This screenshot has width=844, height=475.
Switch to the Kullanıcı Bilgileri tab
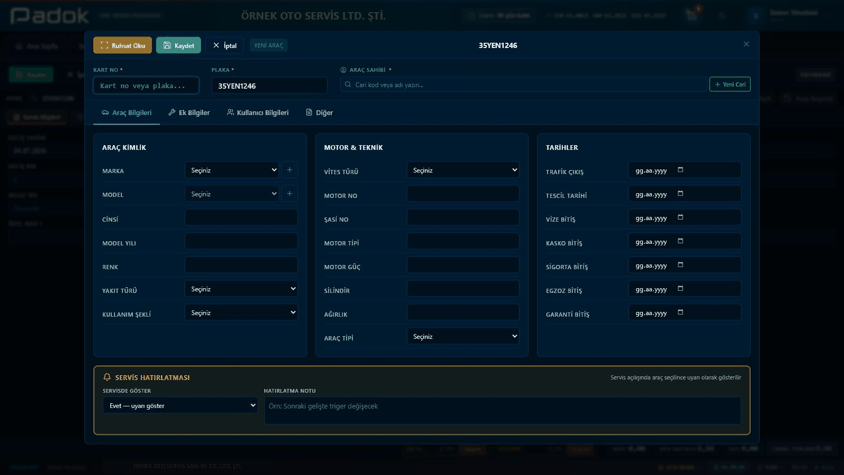[257, 112]
